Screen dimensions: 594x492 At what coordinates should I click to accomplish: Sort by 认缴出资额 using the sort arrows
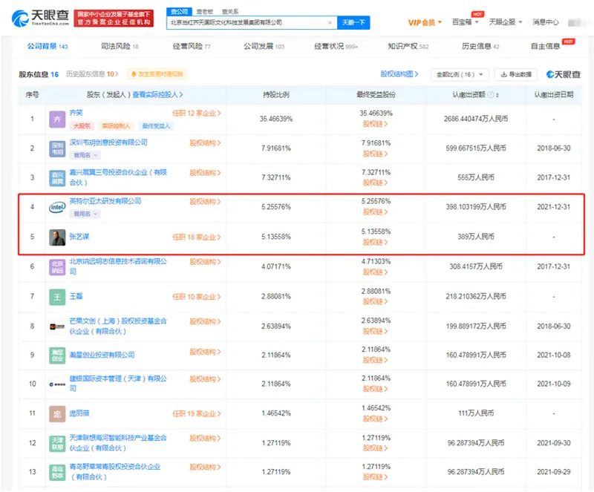click(497, 96)
